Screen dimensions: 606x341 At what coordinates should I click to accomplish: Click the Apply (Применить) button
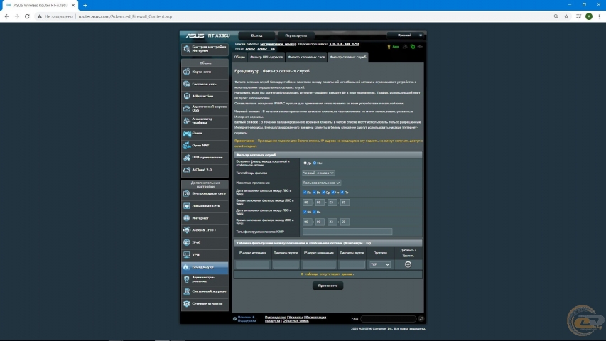(328, 286)
